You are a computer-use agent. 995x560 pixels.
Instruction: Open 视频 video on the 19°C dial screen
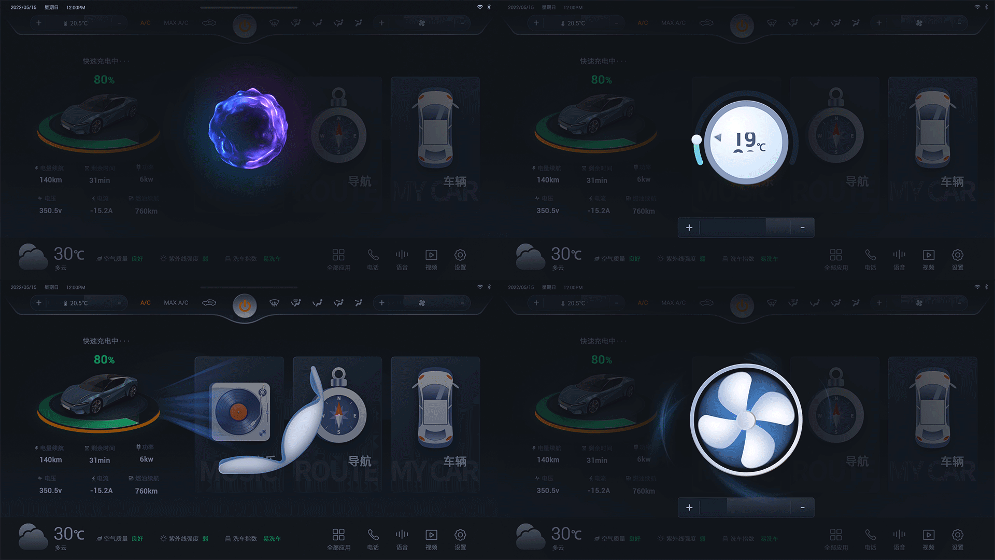point(929,259)
